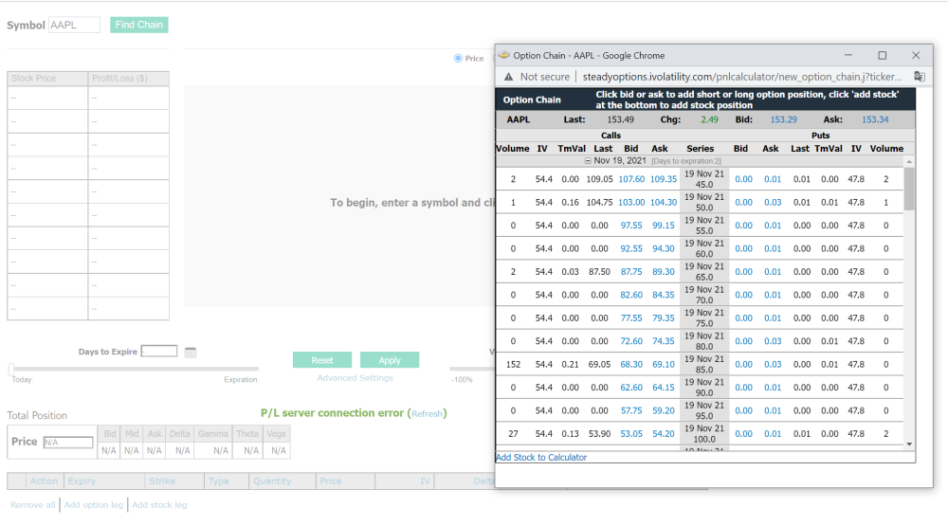Viewport: 948px width, 526px height.
Task: Click call ask 84.35 for 70.0 strike
Action: [x=664, y=295]
